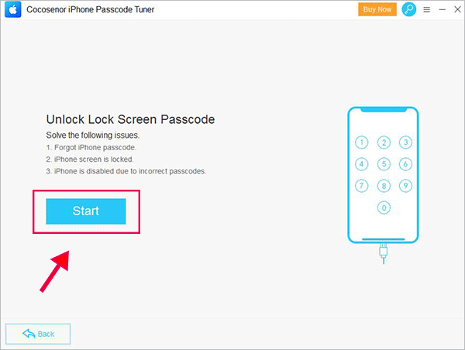Click the Buy Now button
The image size is (465, 350).
click(377, 9)
